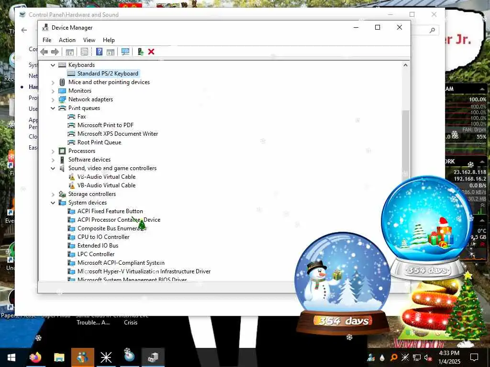Click the scroll-up arrow of device list
The height and width of the screenshot is (367, 490).
pyautogui.click(x=405, y=65)
